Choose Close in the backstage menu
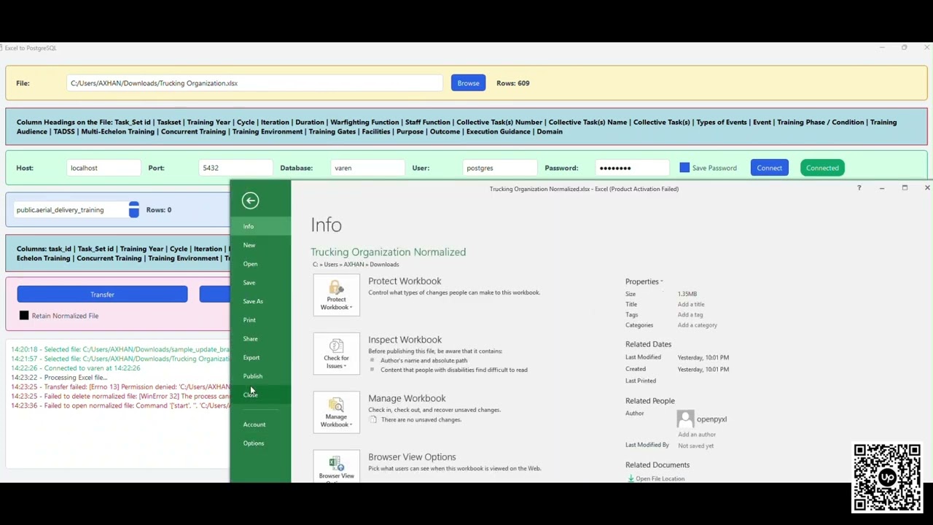This screenshot has height=525, width=933. 260,394
